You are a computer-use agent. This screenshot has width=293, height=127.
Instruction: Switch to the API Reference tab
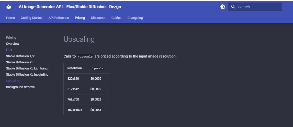(59, 18)
